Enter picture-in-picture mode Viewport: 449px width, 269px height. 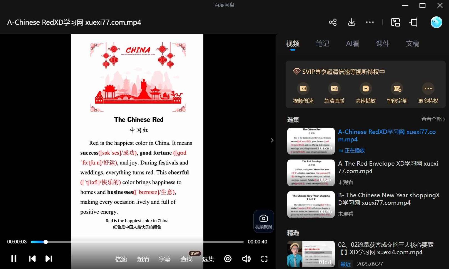pos(395,22)
